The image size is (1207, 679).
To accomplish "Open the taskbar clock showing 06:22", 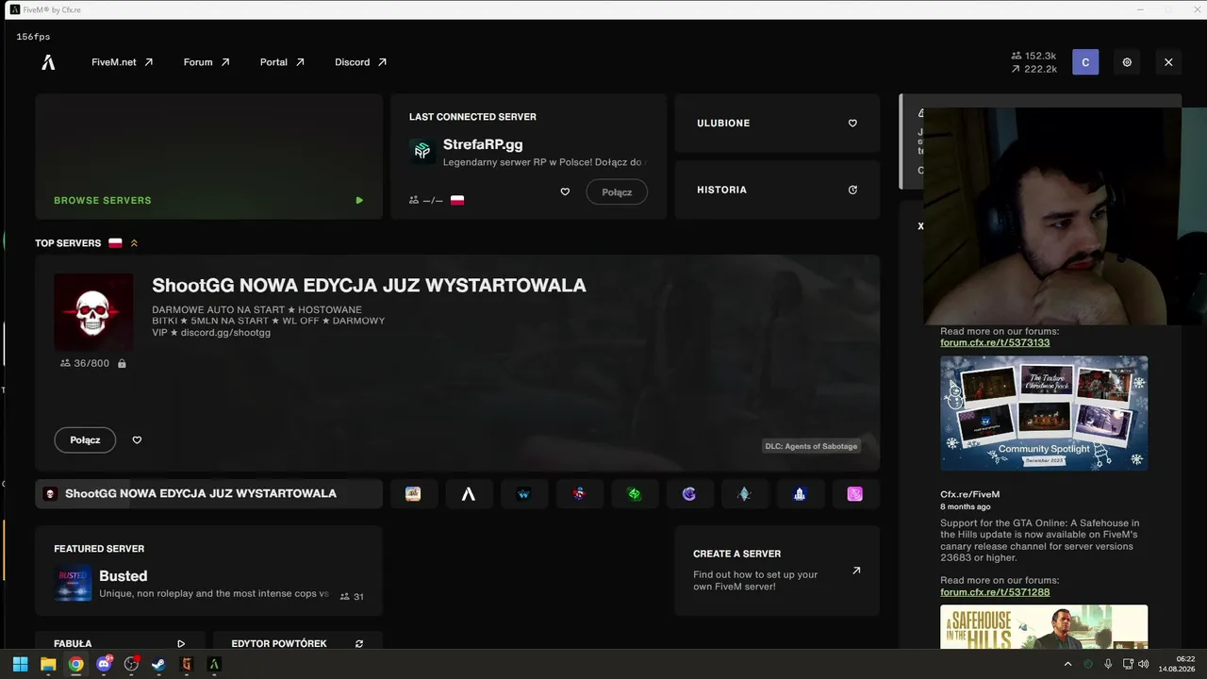I will pos(1179,664).
